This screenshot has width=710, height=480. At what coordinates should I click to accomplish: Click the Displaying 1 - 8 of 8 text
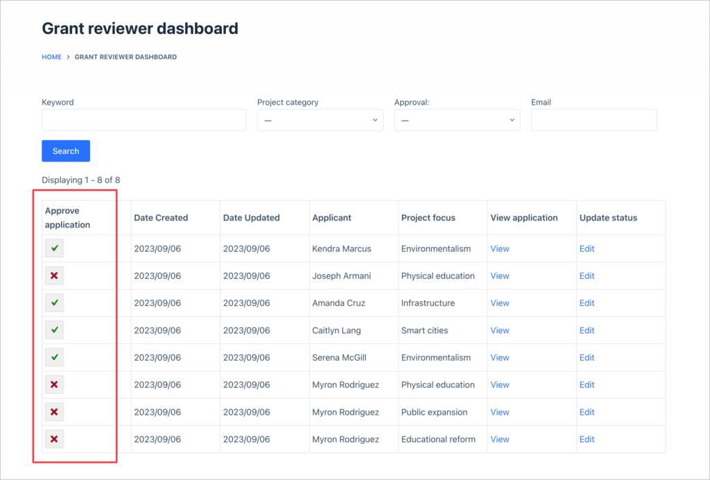[x=81, y=180]
